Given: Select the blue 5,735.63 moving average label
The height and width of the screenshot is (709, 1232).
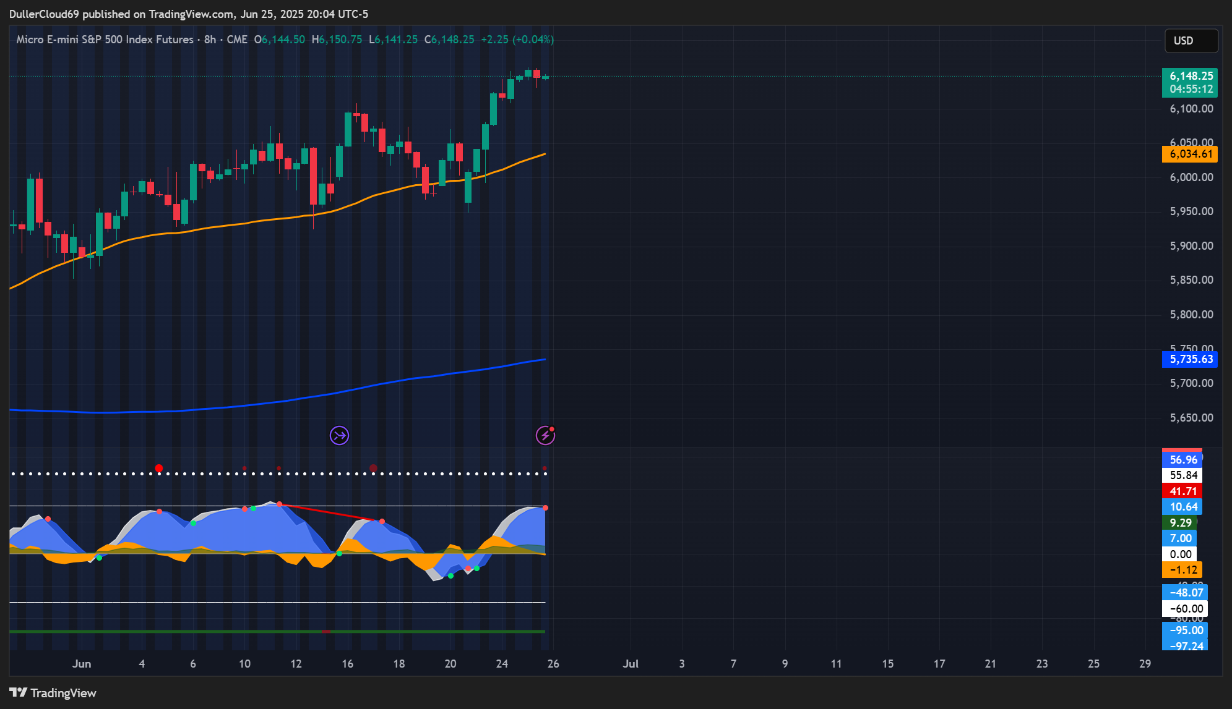Looking at the screenshot, I should pos(1189,359).
